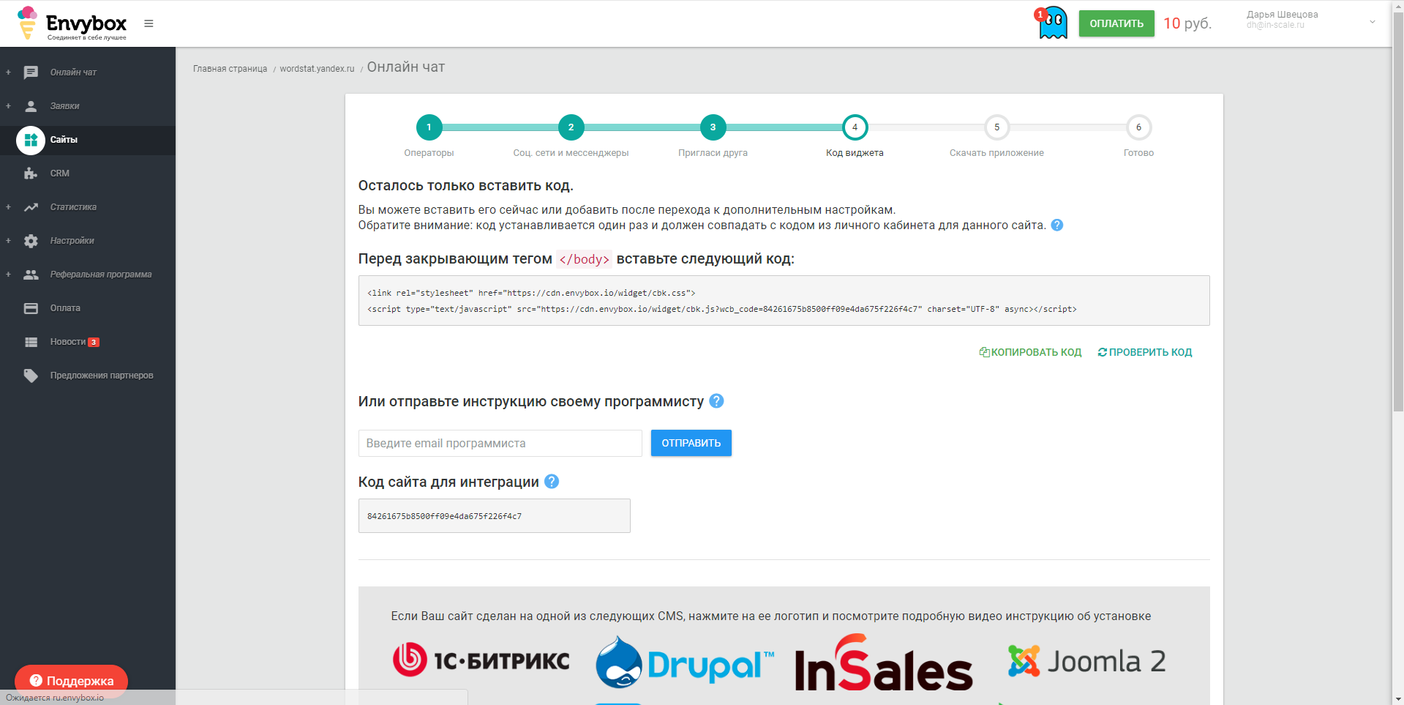Click the Сайты sidebar icon
The image size is (1404, 705).
coord(31,140)
